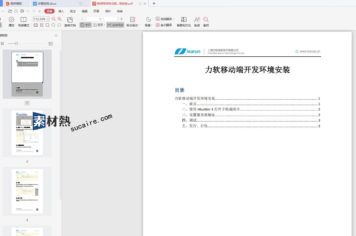This screenshot has height=236, width=356.
Task: Expand the 划词翻译 dropdown arrow
Action: (x=173, y=19)
